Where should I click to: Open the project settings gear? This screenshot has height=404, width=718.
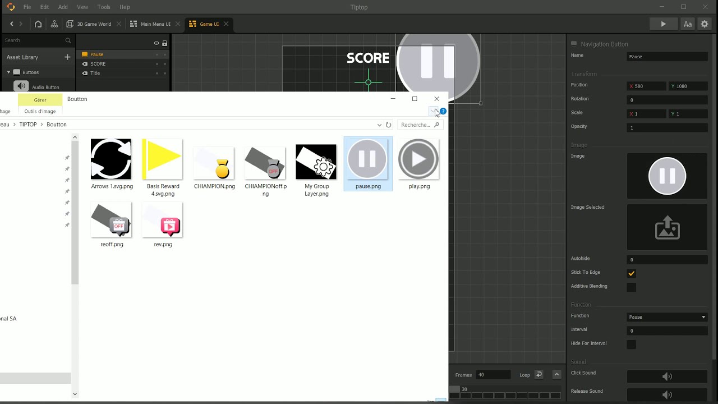[x=705, y=24]
